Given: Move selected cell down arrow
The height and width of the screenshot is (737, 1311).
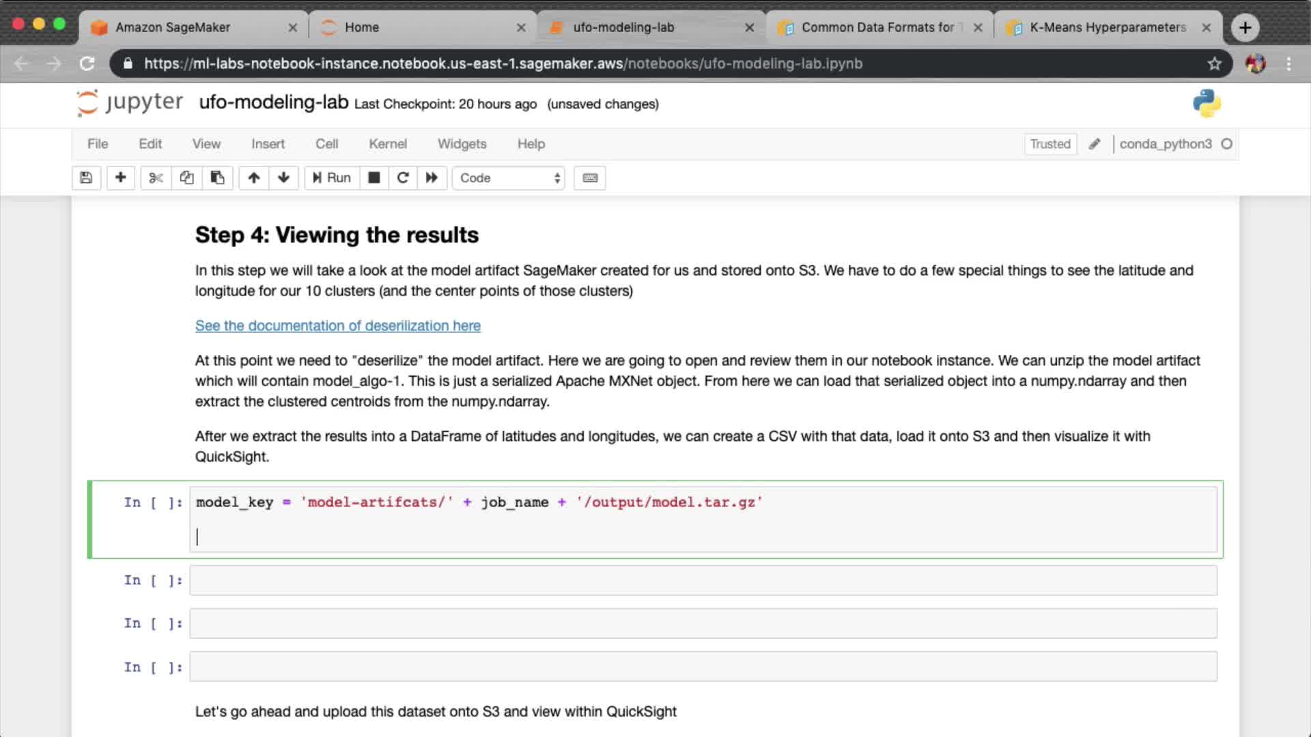Looking at the screenshot, I should pos(283,178).
